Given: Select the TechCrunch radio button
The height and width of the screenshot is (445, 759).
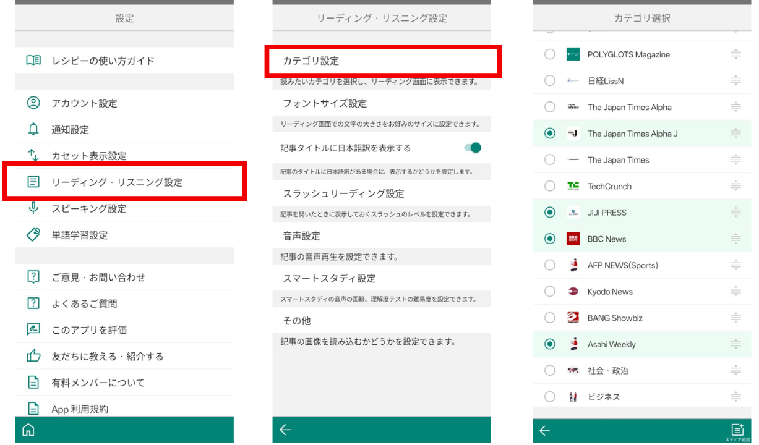Looking at the screenshot, I should click(x=550, y=186).
